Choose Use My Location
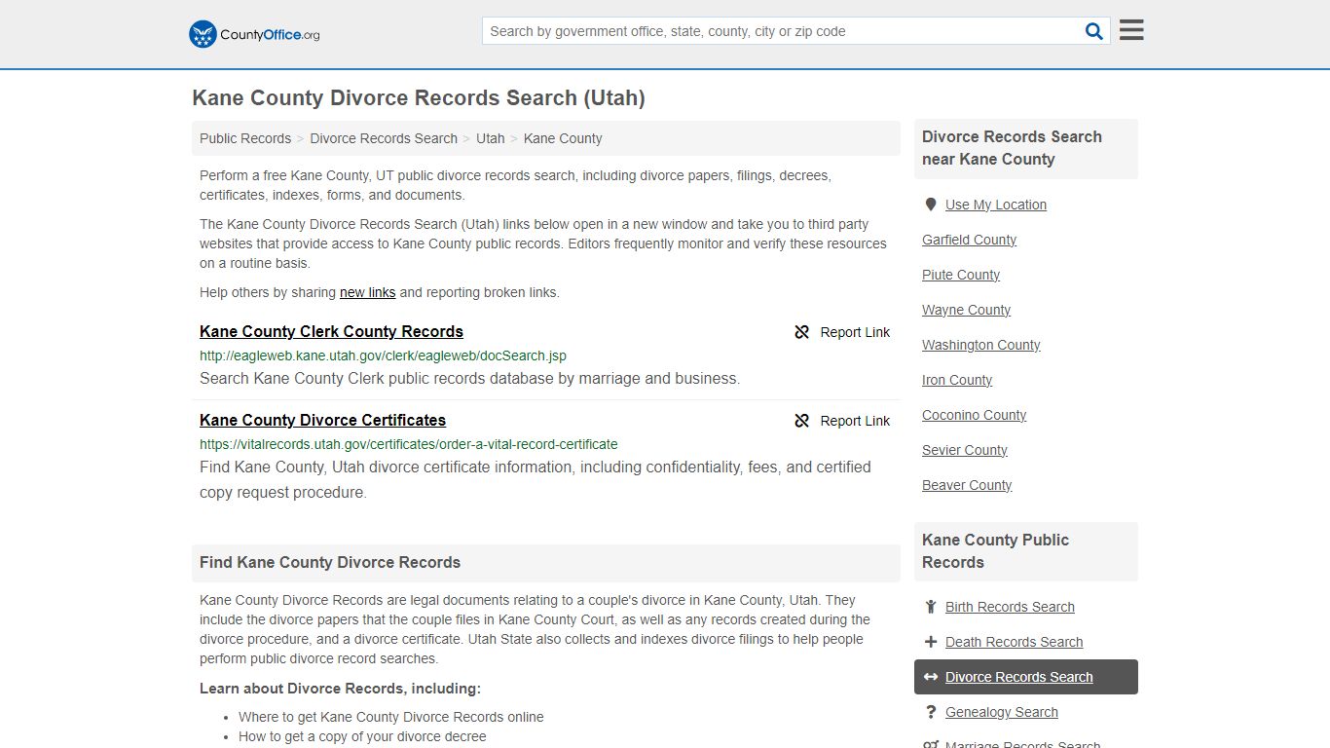 pos(996,205)
